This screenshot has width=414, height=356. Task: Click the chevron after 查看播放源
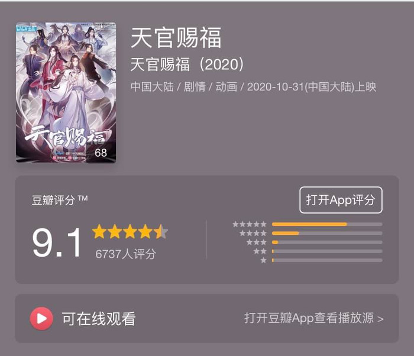tap(380, 319)
